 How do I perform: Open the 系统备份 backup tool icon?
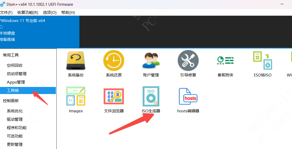tap(75, 60)
